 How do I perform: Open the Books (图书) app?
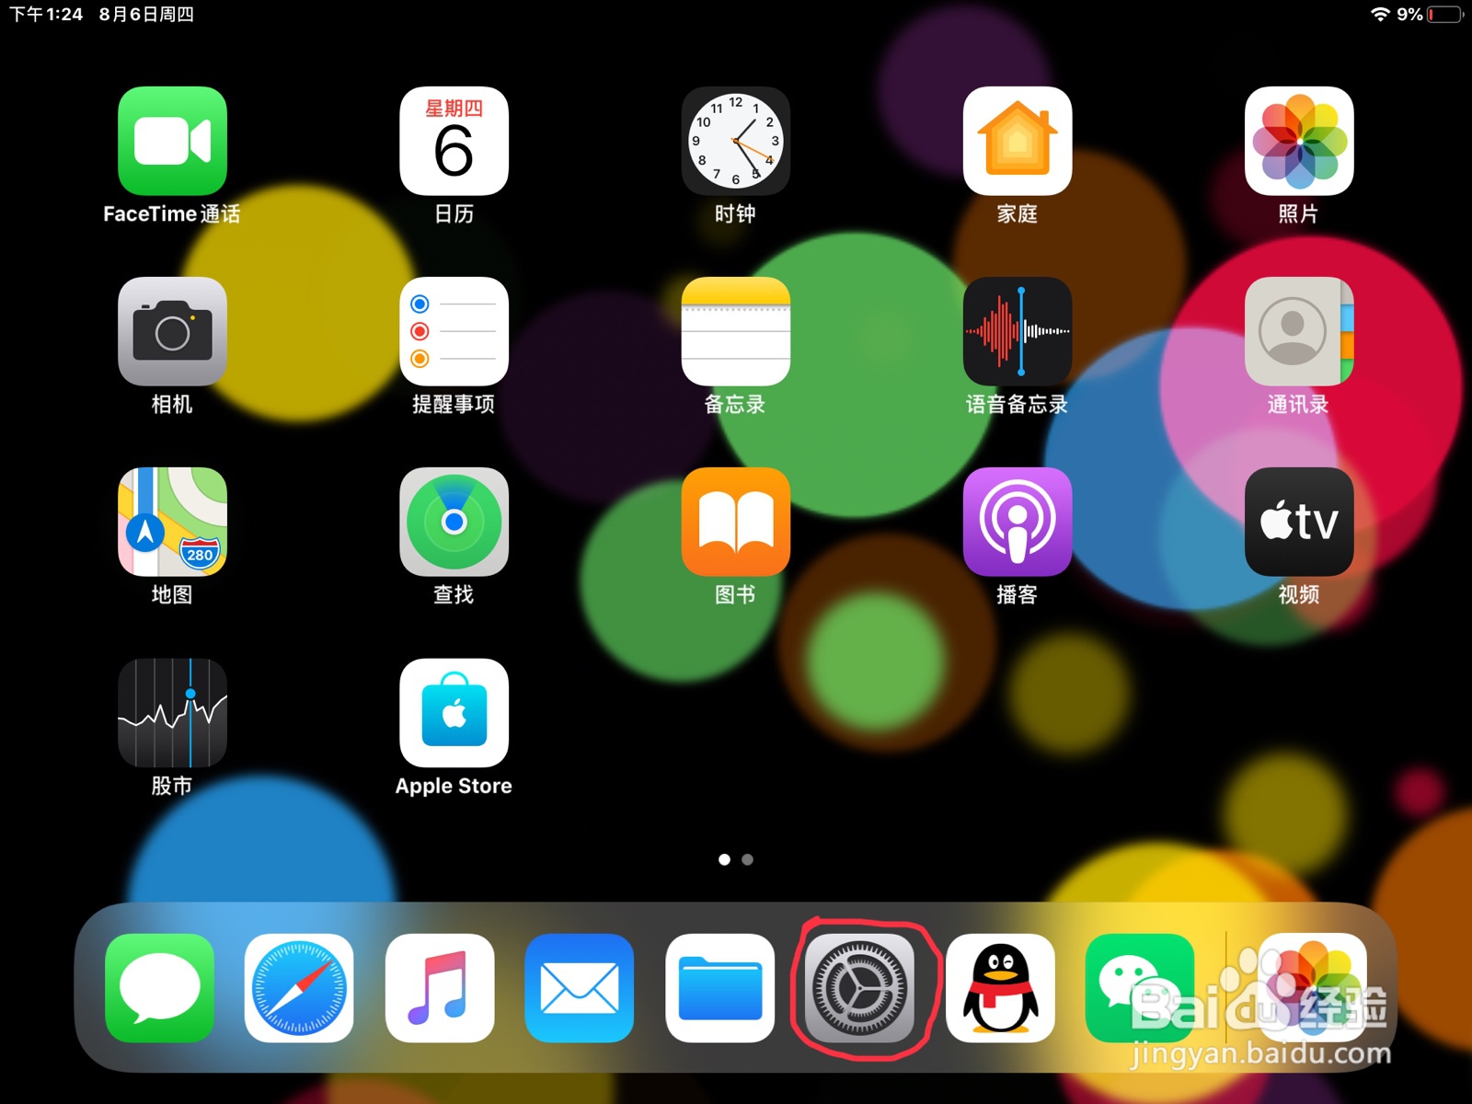(735, 522)
